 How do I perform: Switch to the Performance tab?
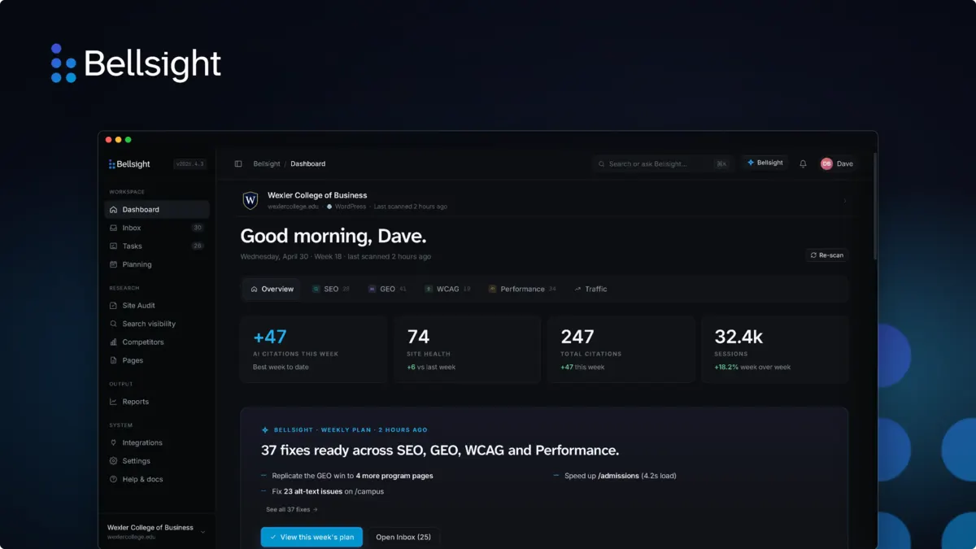click(522, 289)
